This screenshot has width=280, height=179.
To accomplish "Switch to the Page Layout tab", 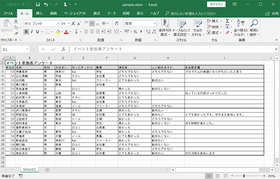I will tap(75, 14).
